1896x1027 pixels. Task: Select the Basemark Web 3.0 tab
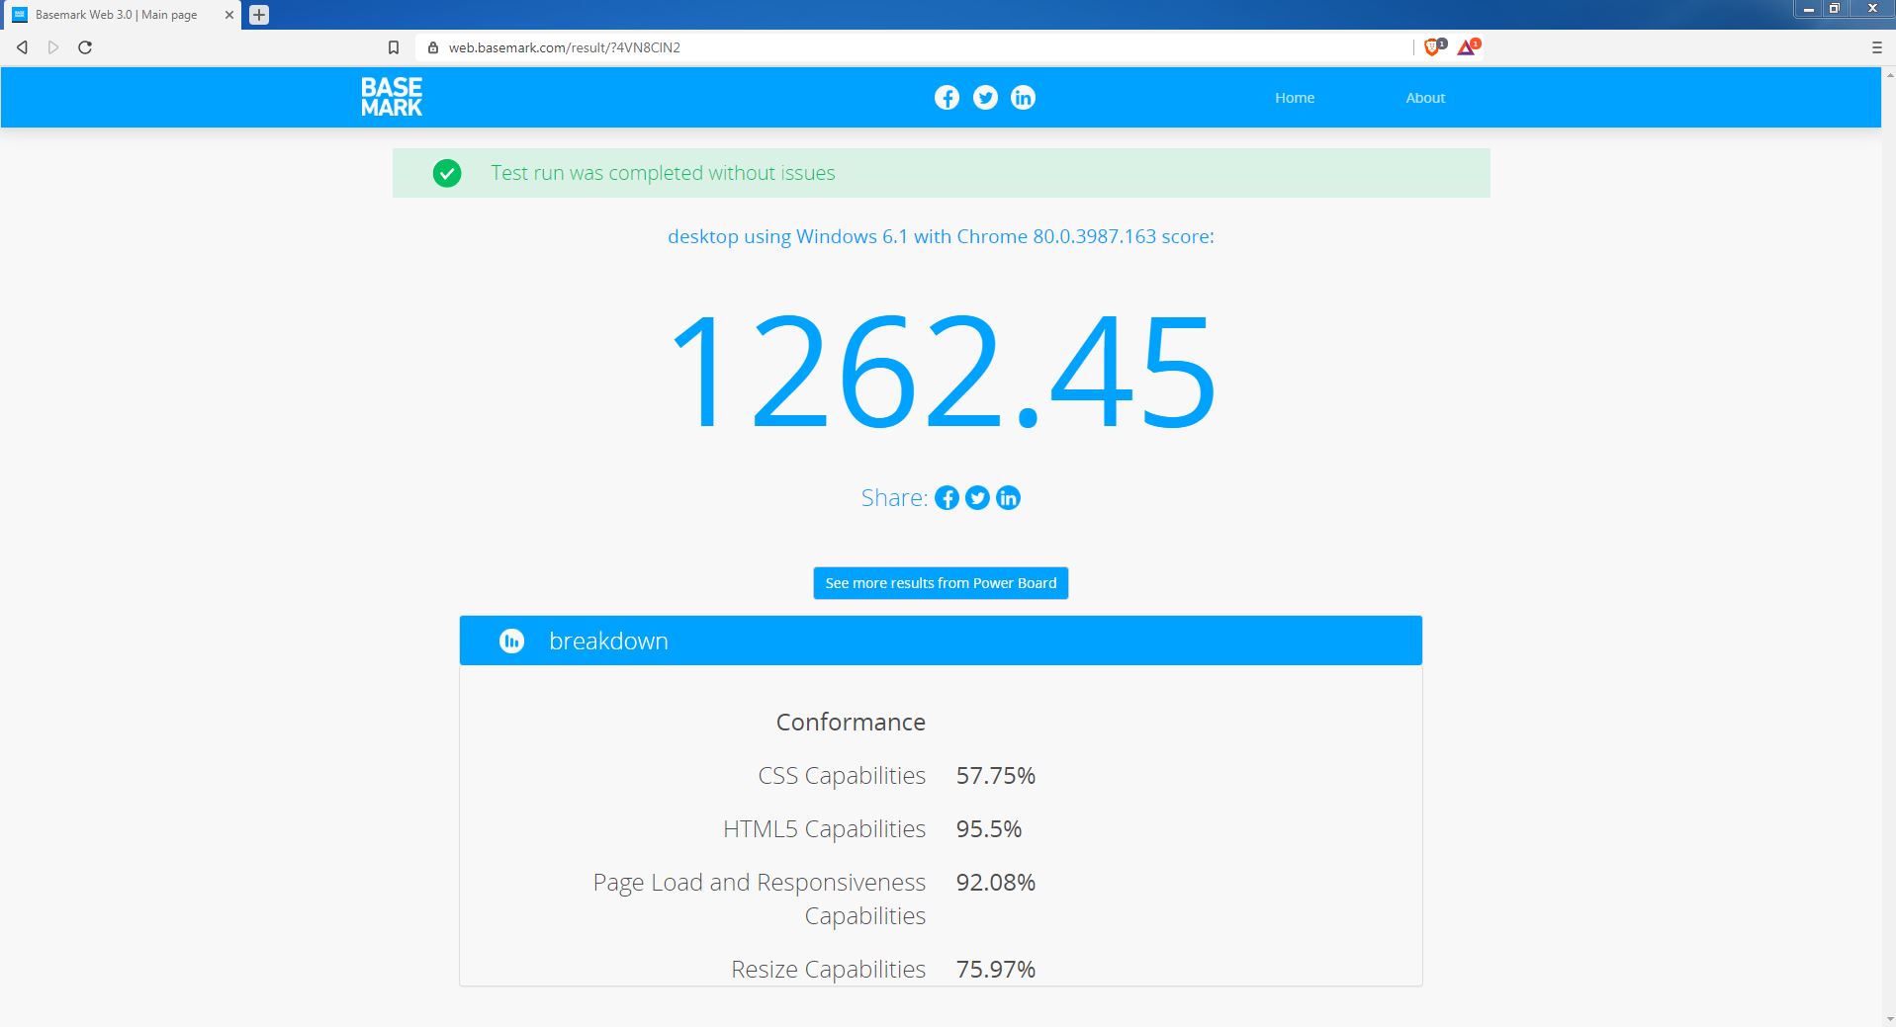click(x=121, y=15)
